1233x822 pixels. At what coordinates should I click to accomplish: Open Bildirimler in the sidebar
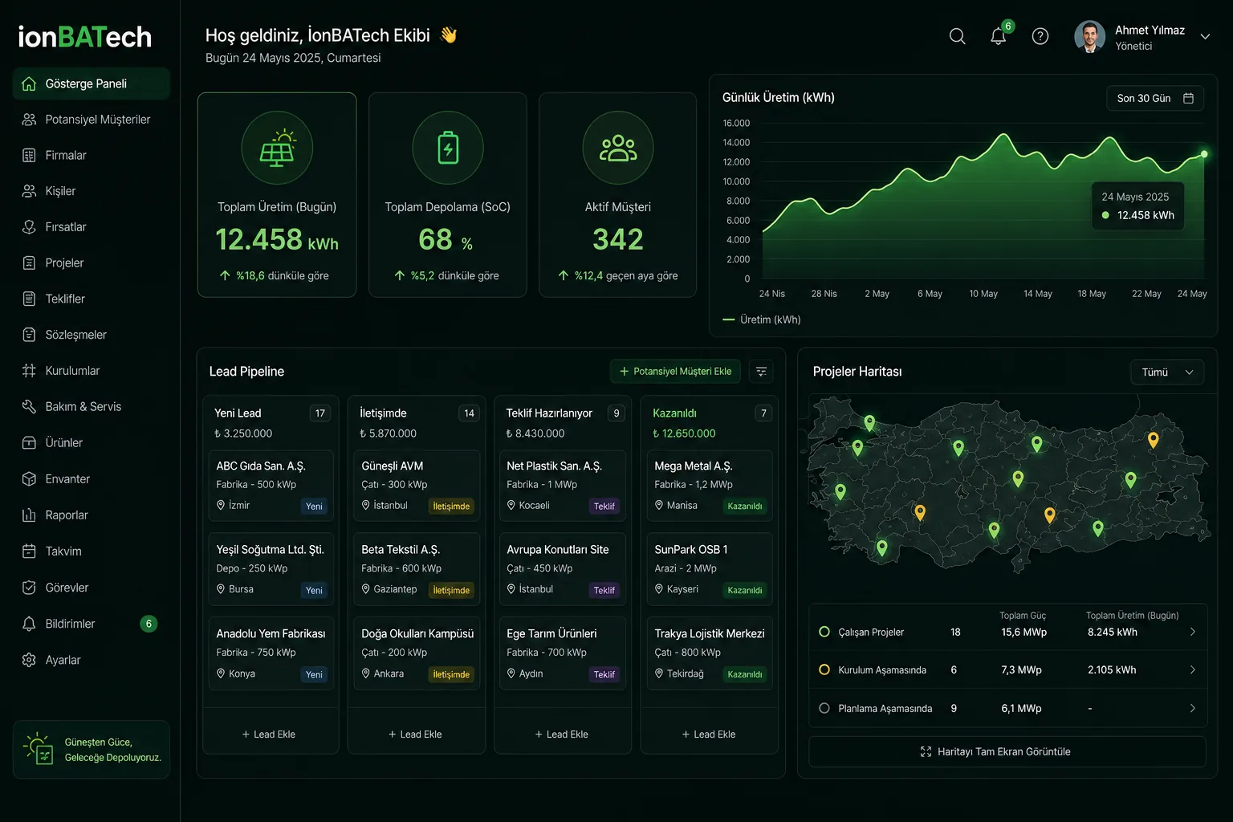pyautogui.click(x=92, y=624)
